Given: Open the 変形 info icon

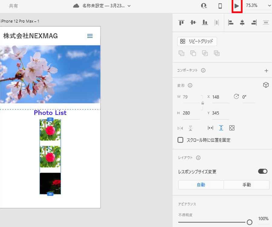Looking at the screenshot, I should (x=190, y=85).
